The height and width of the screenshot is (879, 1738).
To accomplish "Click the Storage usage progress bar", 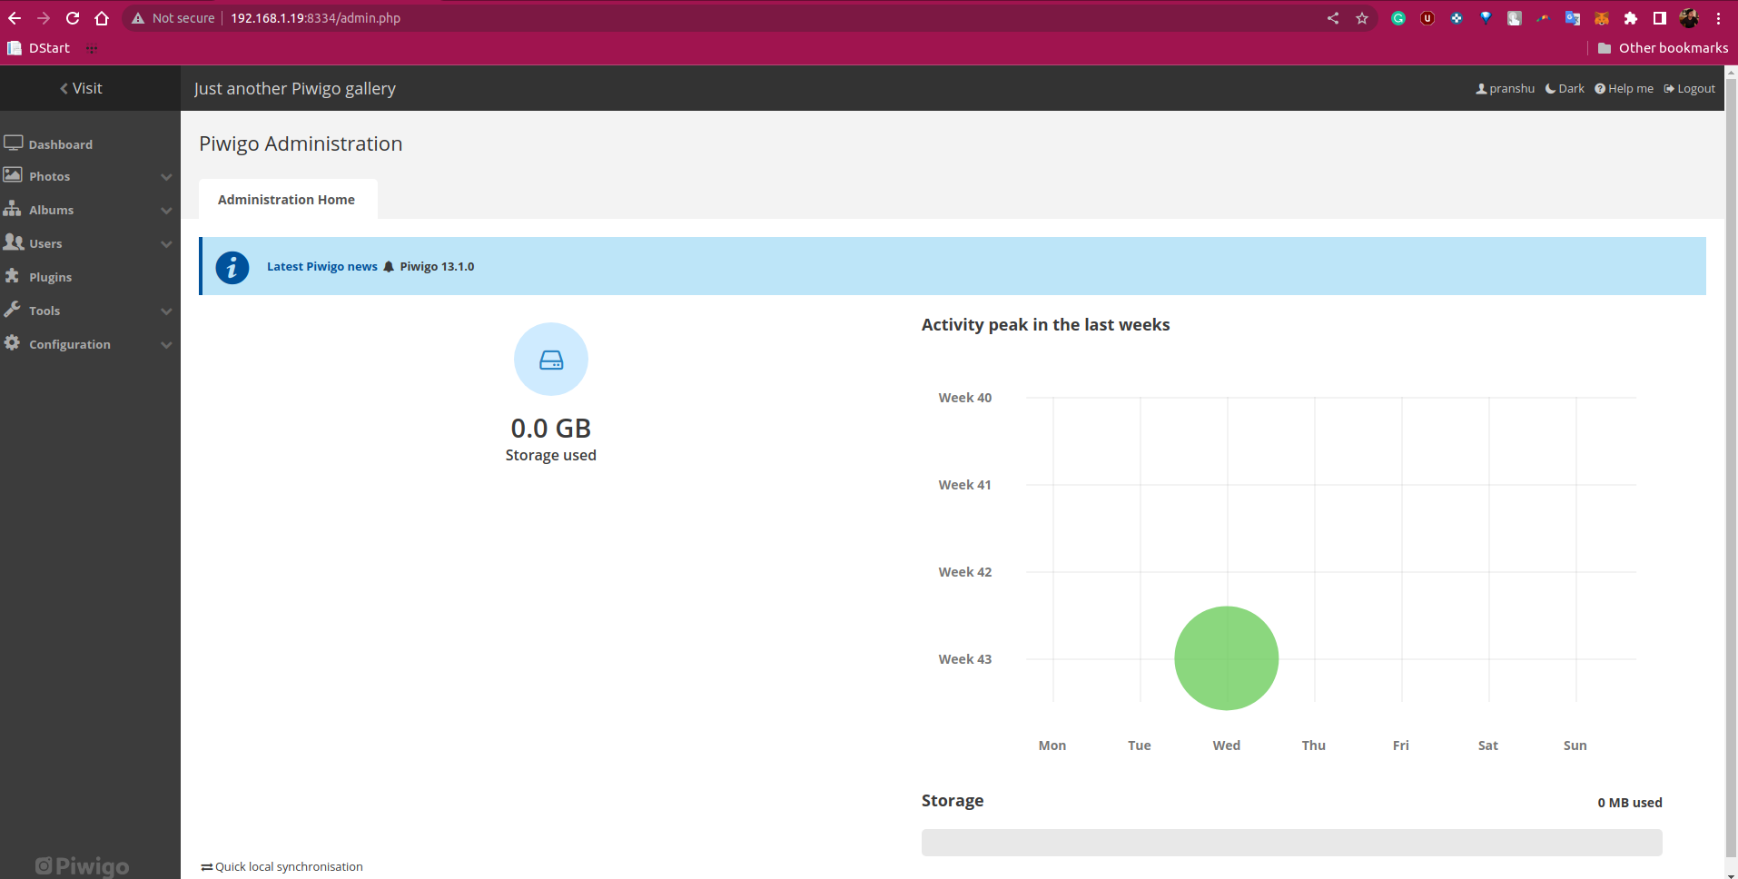I will (1291, 842).
